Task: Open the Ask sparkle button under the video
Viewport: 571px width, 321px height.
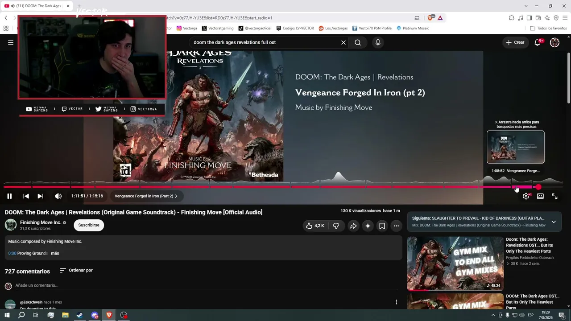Action: (x=368, y=226)
